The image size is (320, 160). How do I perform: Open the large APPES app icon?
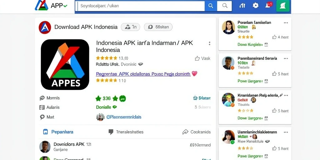[x=65, y=64]
